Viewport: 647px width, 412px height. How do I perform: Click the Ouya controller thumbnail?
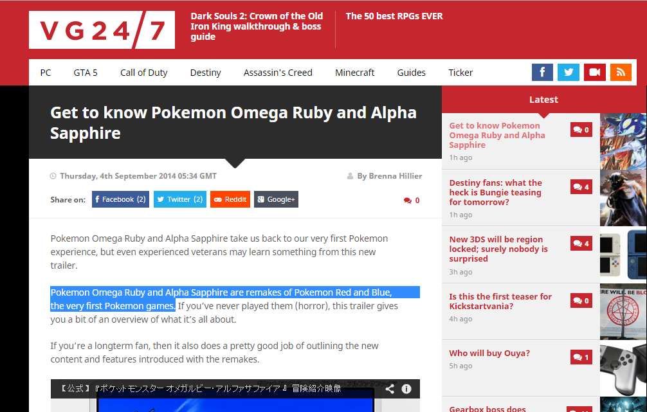(623, 368)
